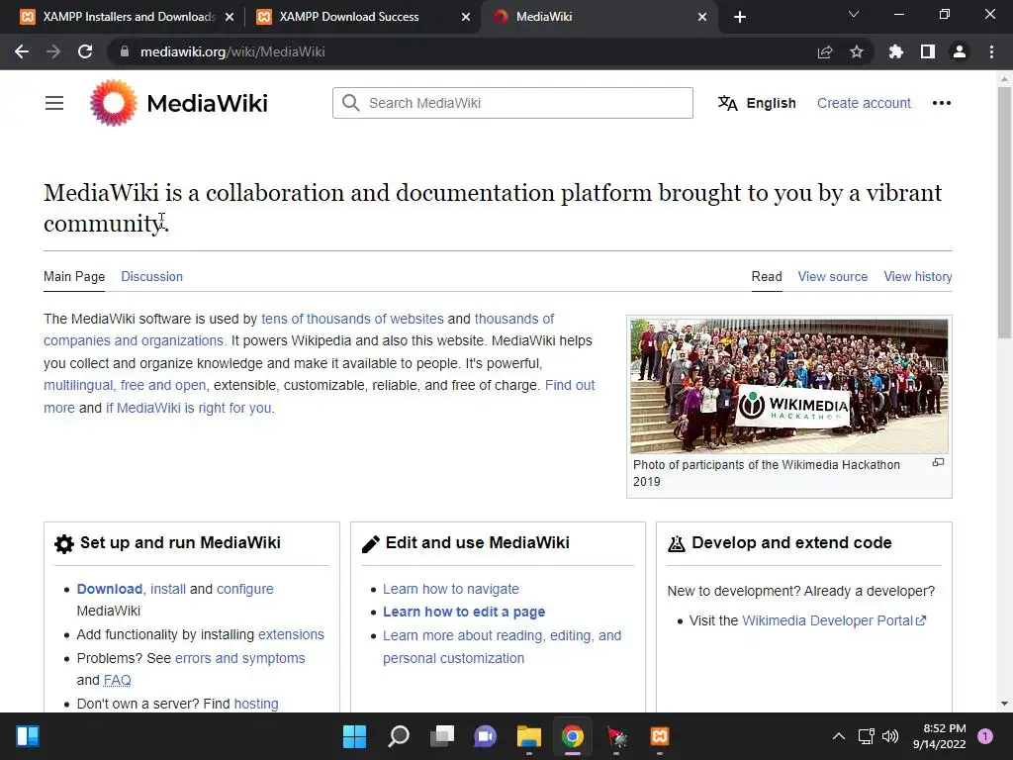Click the address bar URL

point(232,51)
